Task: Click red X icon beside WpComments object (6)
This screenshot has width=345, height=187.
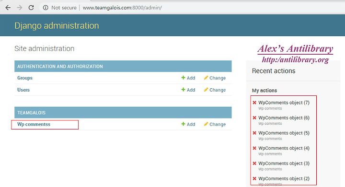Action: point(254,117)
